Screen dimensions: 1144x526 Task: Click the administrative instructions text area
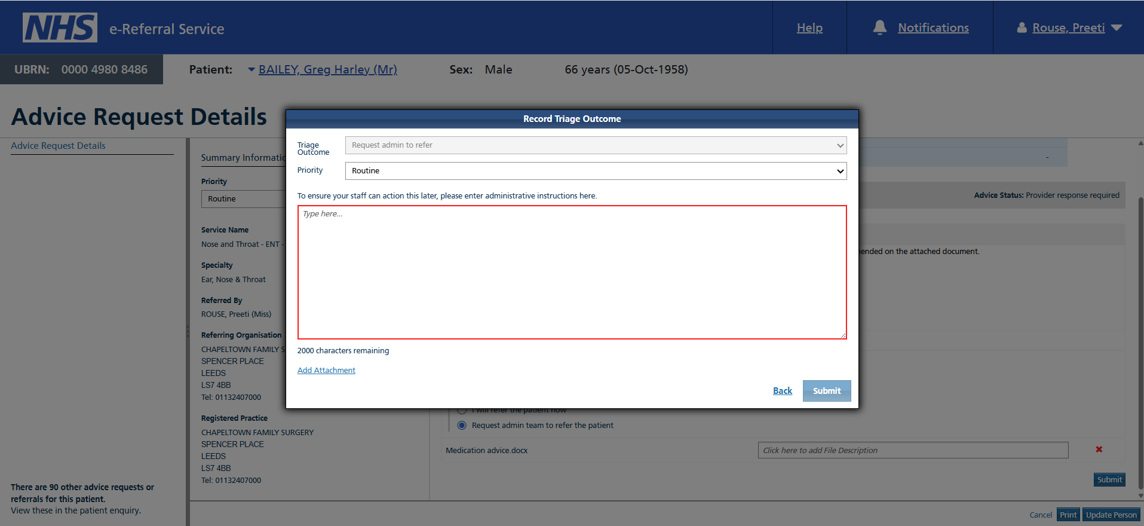pos(572,272)
